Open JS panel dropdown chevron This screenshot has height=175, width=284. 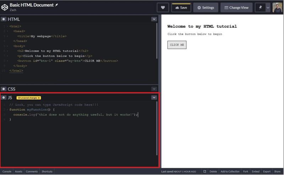154,98
